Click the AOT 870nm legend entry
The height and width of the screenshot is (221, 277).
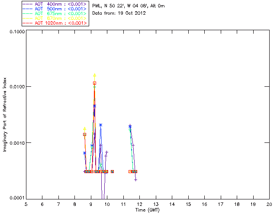point(55,18)
